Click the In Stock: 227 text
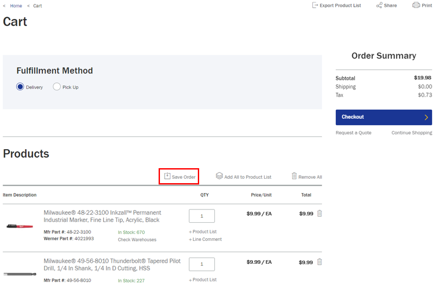 (131, 280)
